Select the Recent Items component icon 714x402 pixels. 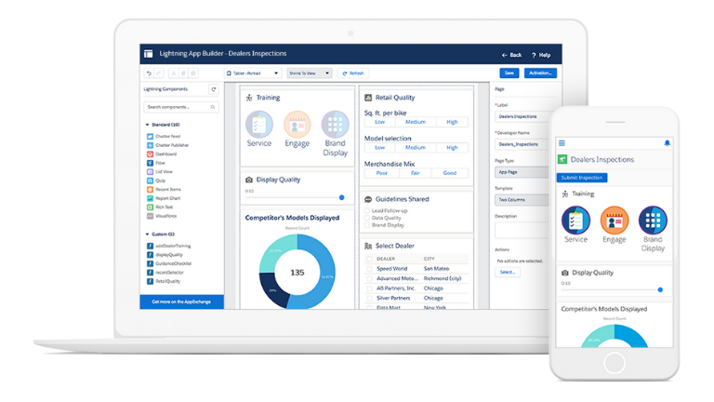pyautogui.click(x=150, y=189)
